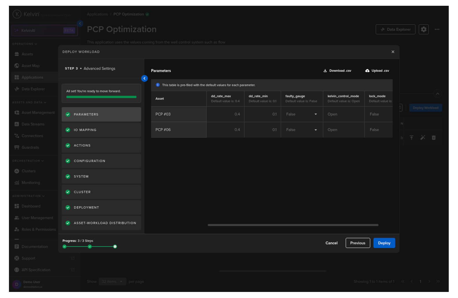Select the Asset-Workload Distribution step
This screenshot has height=298, width=458.
click(101, 223)
